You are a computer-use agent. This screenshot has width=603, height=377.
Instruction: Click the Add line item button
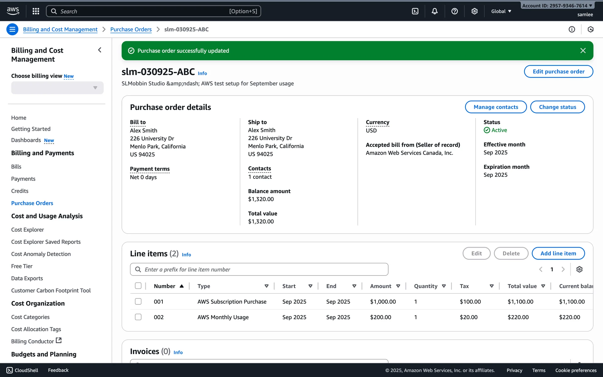coord(558,253)
